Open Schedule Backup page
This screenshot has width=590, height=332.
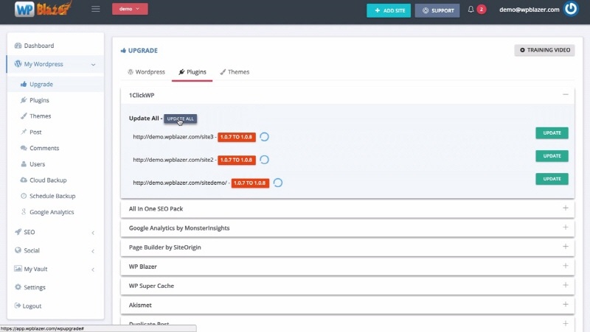click(x=52, y=196)
